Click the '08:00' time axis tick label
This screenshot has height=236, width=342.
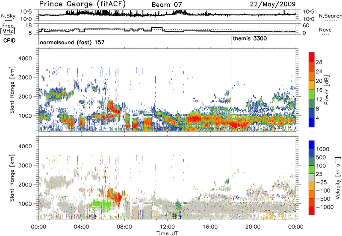pos(124,227)
